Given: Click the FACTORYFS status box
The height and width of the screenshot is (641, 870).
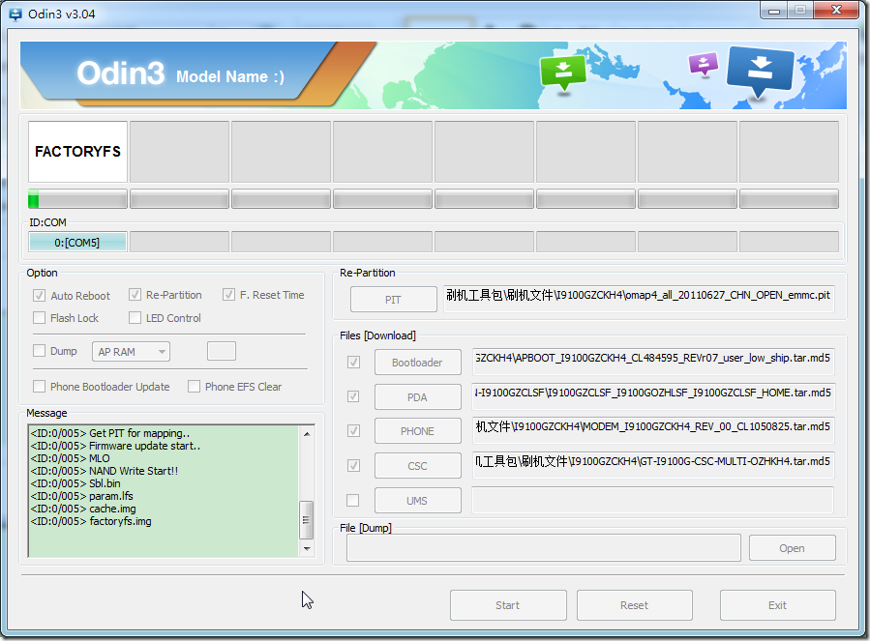Looking at the screenshot, I should tap(77, 152).
